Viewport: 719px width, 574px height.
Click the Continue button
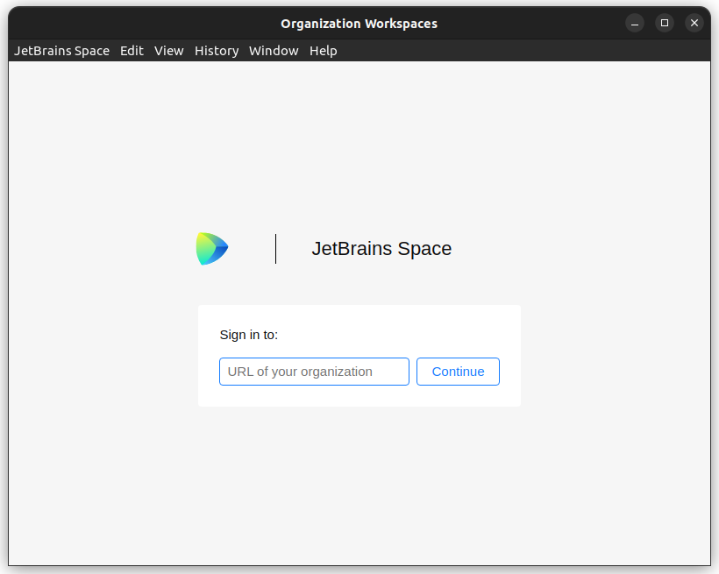[x=458, y=372]
